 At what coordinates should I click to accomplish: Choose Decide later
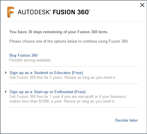[126, 120]
